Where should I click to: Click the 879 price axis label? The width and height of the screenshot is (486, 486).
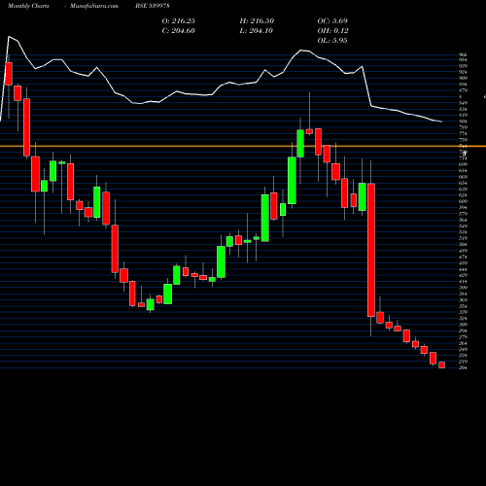click(x=463, y=90)
